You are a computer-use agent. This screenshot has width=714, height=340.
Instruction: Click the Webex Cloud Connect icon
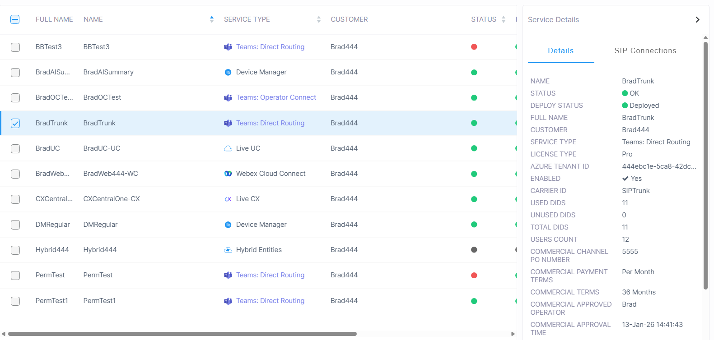[x=228, y=174]
